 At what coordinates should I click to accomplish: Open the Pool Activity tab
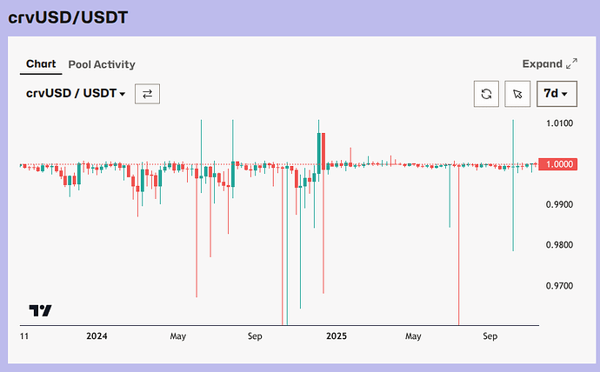pos(102,64)
